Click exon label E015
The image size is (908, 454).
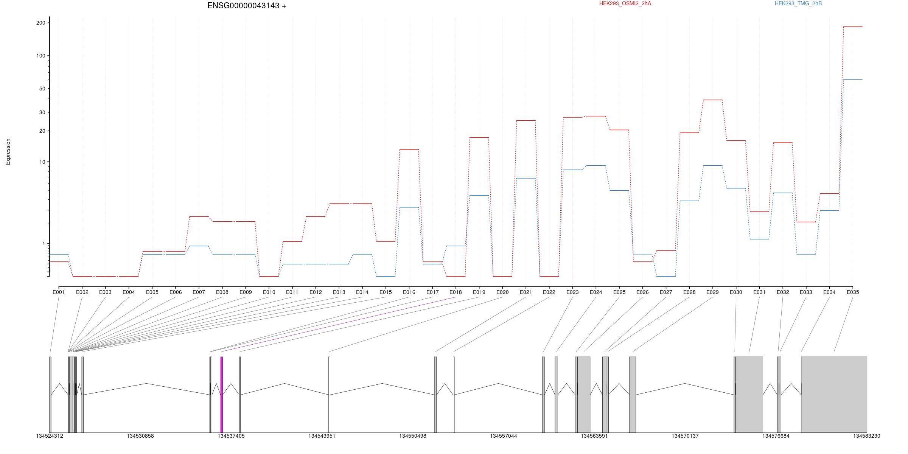click(386, 292)
